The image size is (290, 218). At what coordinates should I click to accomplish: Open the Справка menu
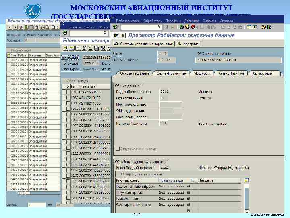pyautogui.click(x=226, y=21)
